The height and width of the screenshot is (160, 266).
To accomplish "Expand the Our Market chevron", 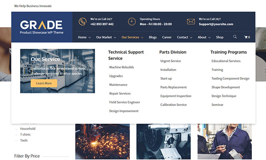I will (x=115, y=37).
